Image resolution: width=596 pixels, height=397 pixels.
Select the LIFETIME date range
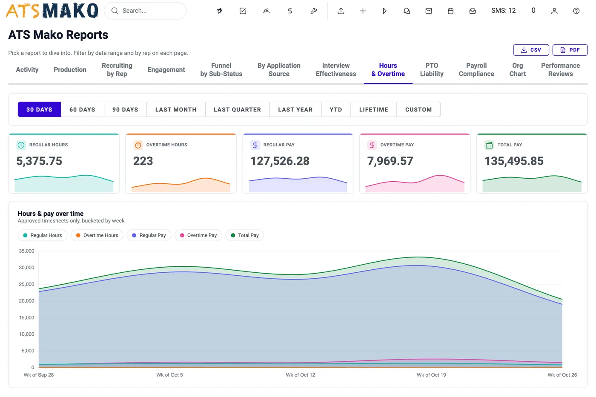374,109
